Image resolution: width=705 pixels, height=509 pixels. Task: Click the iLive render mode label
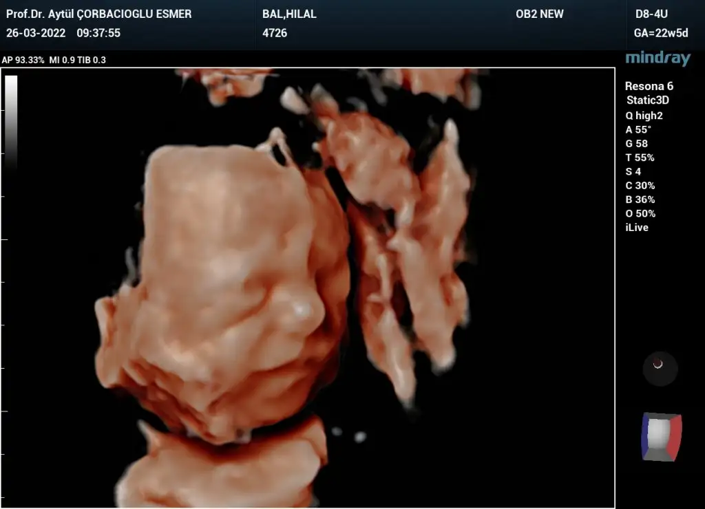click(x=637, y=227)
